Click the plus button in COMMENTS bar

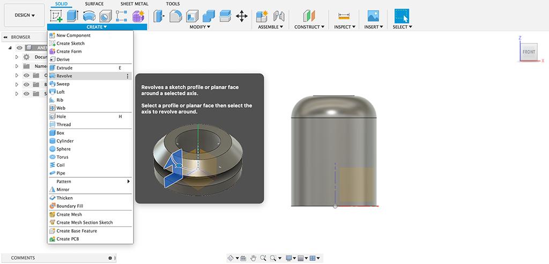[110, 258]
